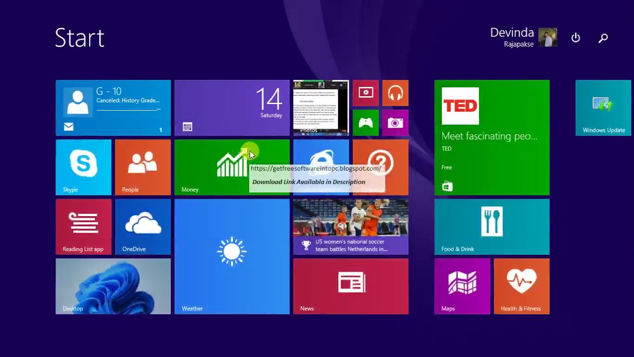Click the Search magnifier button
This screenshot has height=357, width=634.
(x=603, y=38)
